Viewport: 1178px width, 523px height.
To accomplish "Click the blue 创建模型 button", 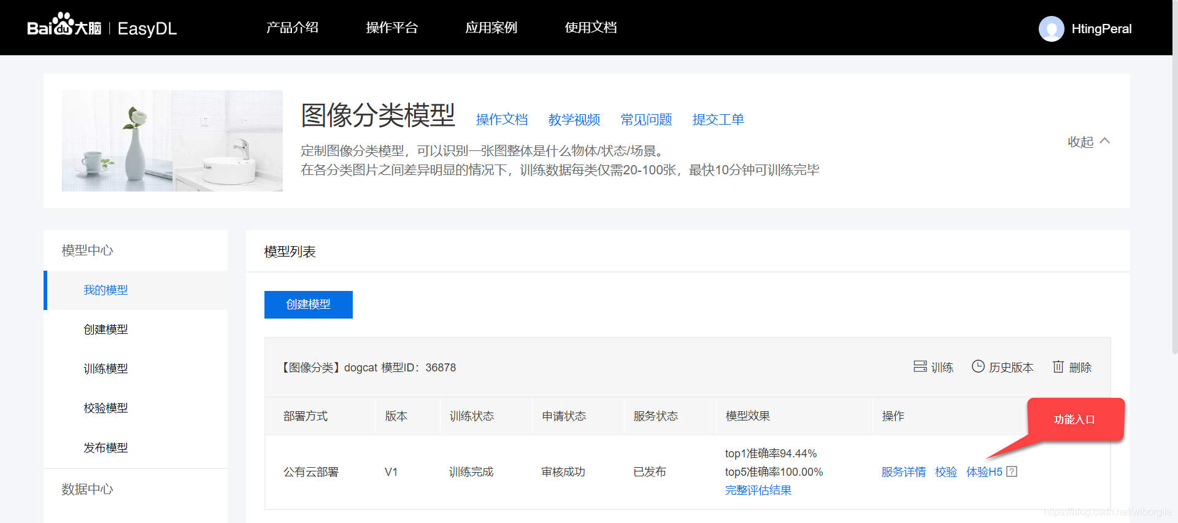I will (308, 304).
